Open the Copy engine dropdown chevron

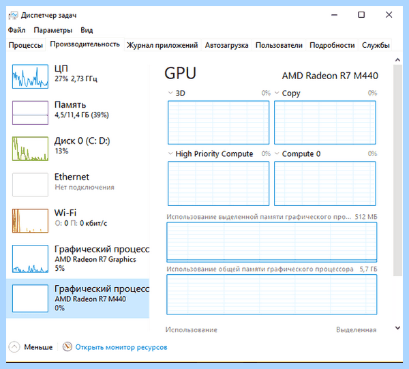277,93
